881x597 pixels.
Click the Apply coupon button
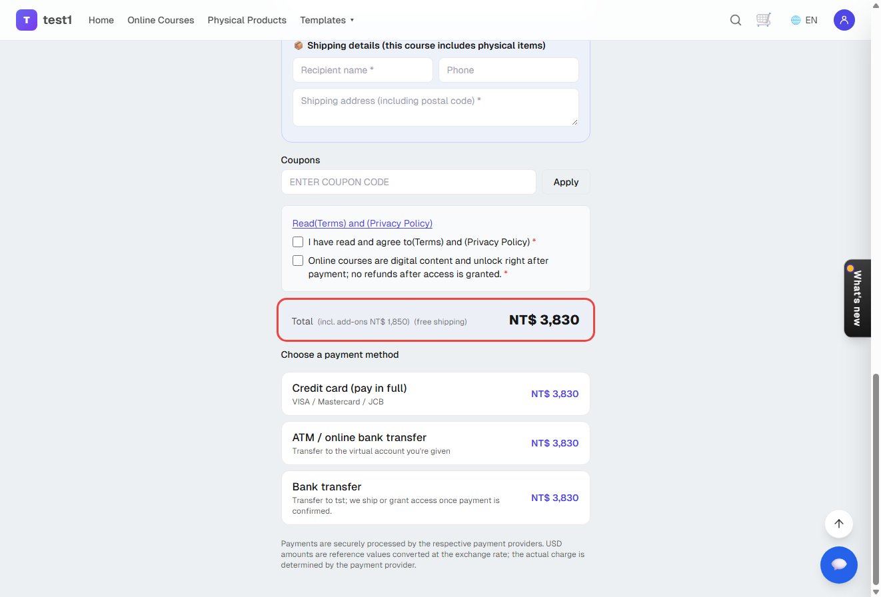pos(566,182)
